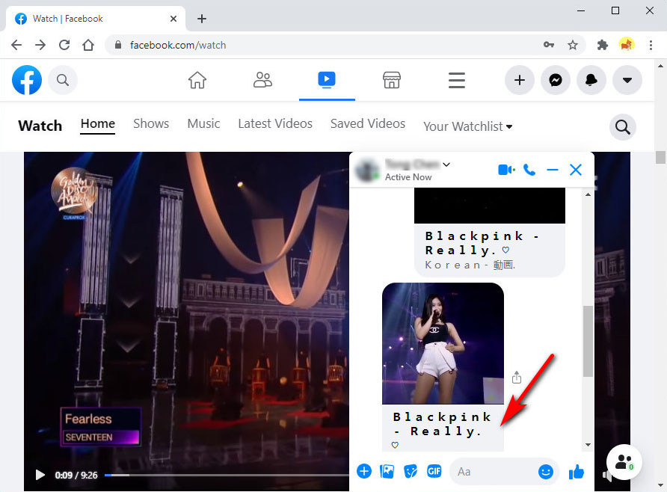Select the Watch | Facebook browser tab
The image size is (667, 492).
96,19
